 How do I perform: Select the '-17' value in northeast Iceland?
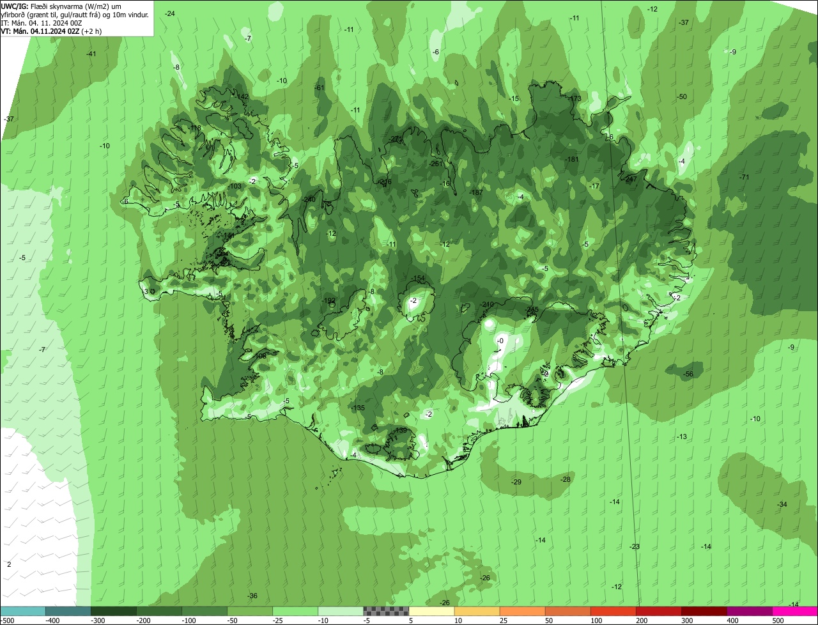point(595,186)
